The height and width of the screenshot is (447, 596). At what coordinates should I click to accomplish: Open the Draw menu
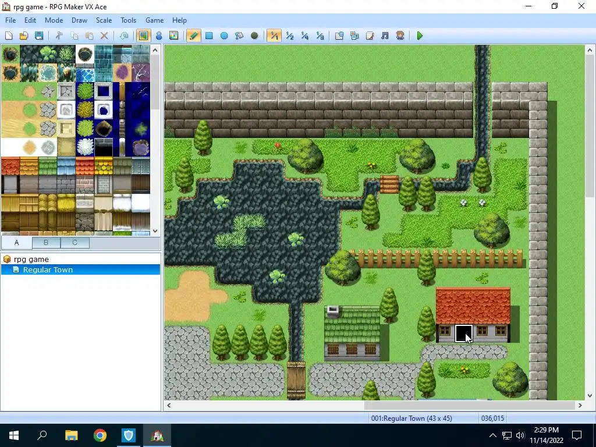click(79, 20)
